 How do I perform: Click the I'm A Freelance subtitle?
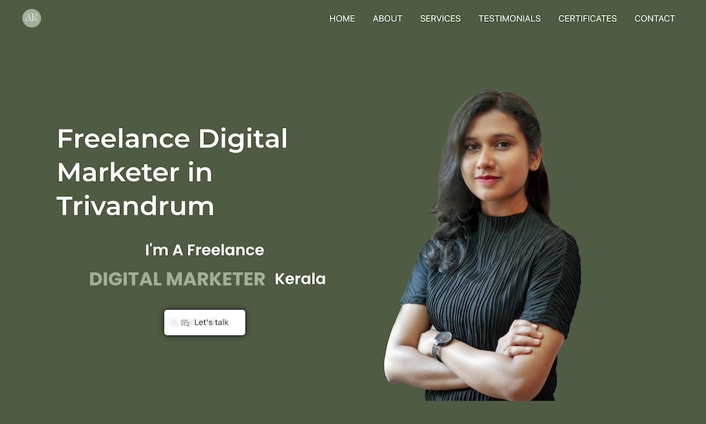205,249
